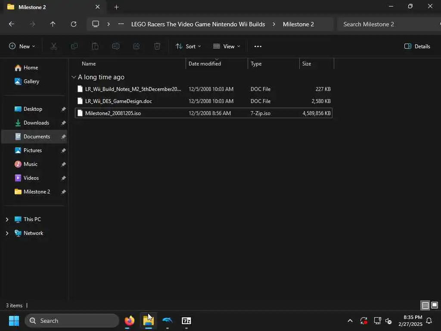Select LR_Wii_Build_Notes_M2 DOC file
Viewport: 441px width, 331px height.
tap(204, 89)
